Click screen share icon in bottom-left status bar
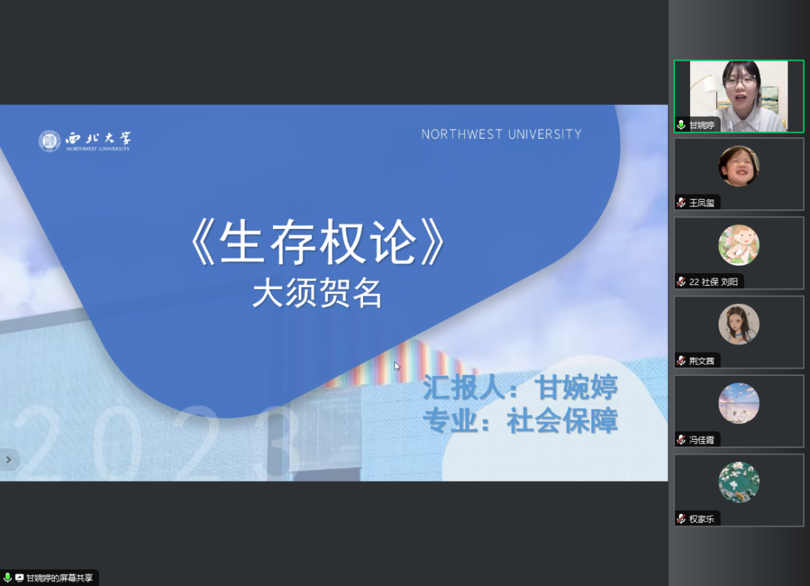Screen dimensions: 810x586 (19, 578)
